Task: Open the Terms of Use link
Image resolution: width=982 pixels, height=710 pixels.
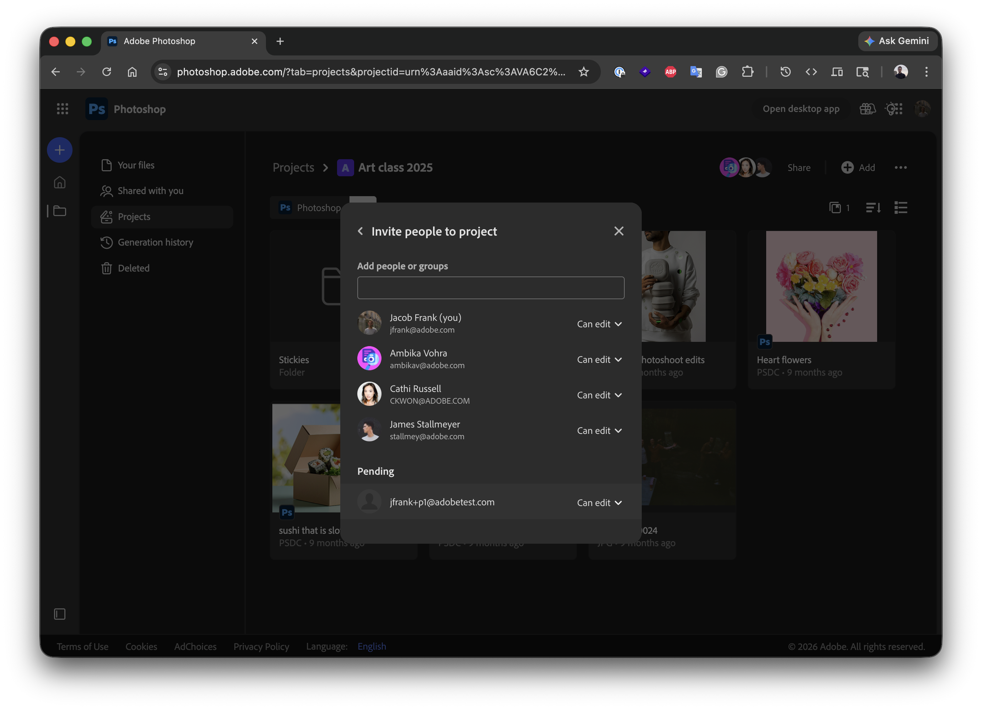Action: coord(82,646)
